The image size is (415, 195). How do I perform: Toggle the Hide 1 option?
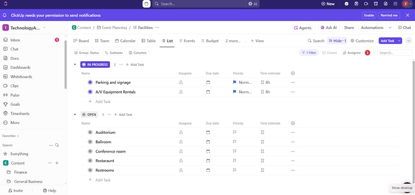(x=337, y=41)
